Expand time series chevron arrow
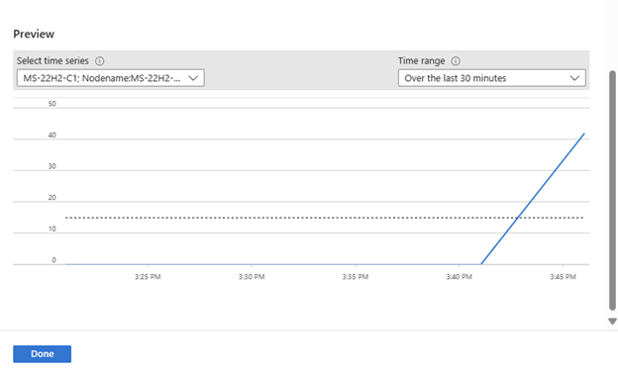This screenshot has width=618, height=373. (193, 78)
